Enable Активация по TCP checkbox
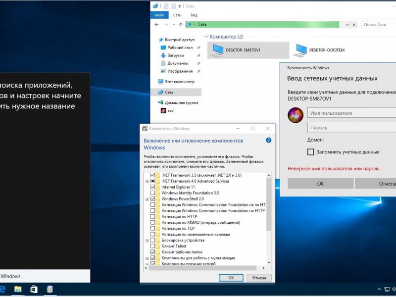The image size is (396, 297). pyautogui.click(x=152, y=228)
